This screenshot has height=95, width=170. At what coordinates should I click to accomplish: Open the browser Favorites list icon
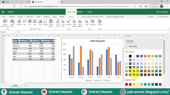click(141, 6)
